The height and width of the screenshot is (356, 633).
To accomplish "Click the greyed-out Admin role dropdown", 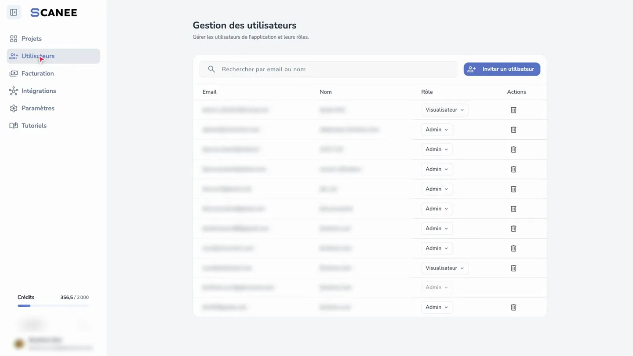I will (437, 287).
